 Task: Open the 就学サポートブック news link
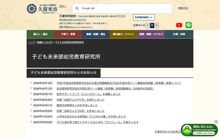point(88,94)
